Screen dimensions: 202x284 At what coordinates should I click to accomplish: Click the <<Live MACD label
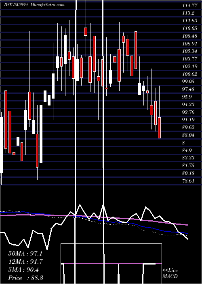(170, 273)
